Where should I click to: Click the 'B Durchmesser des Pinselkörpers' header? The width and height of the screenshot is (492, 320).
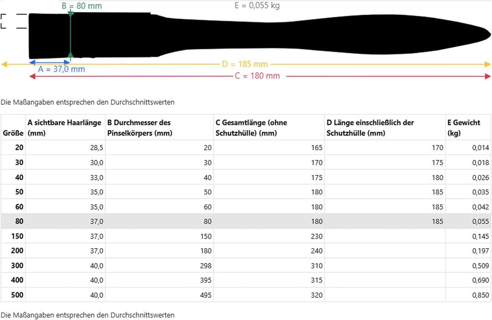(x=159, y=127)
